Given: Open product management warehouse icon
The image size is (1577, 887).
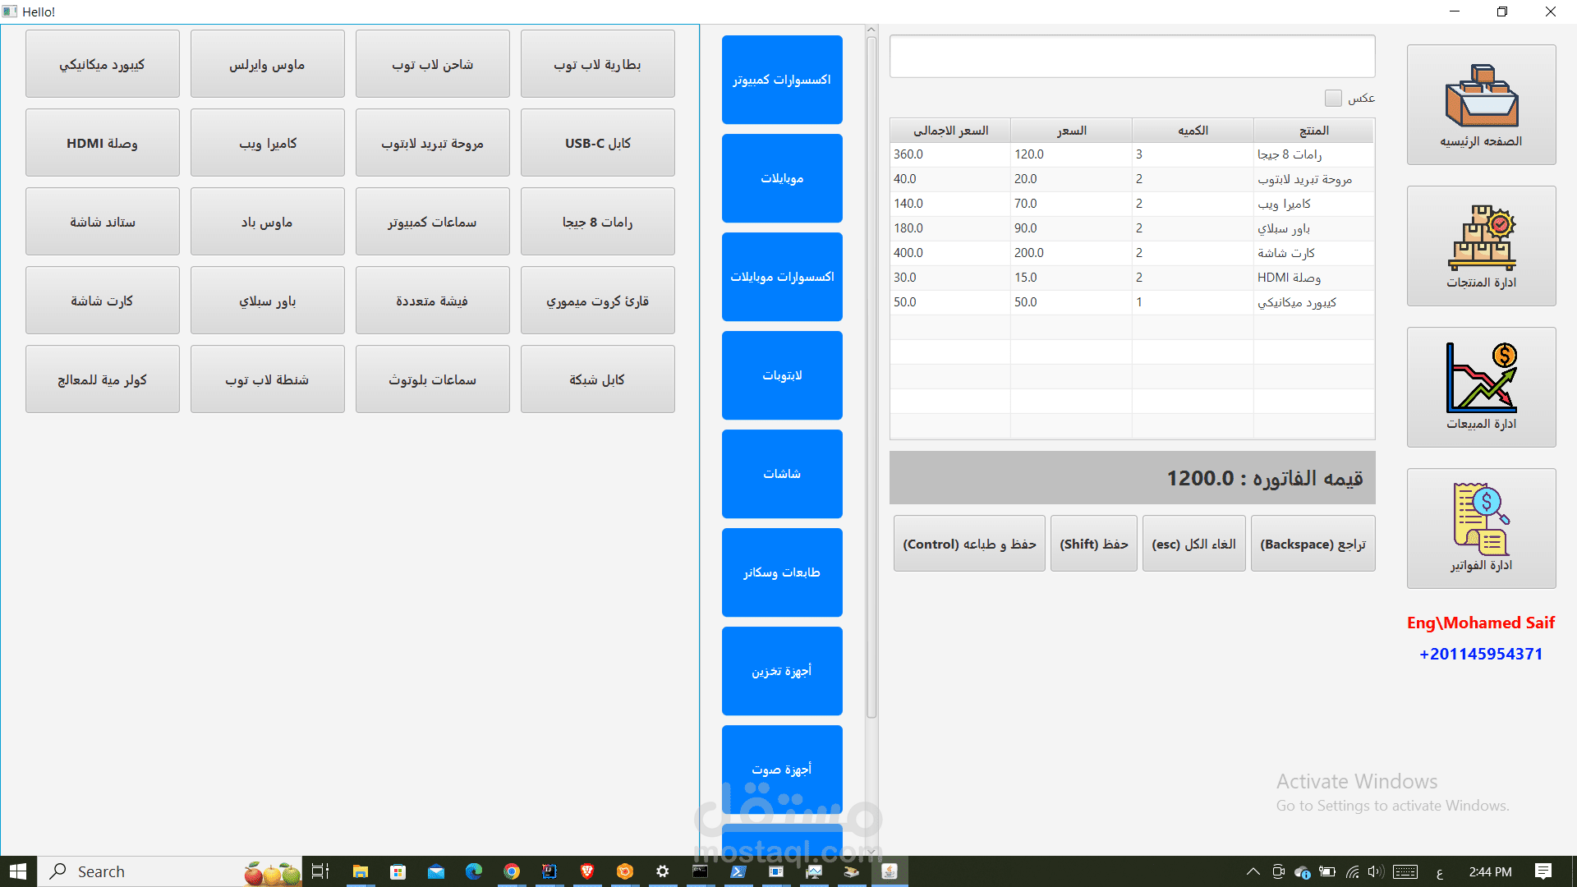Looking at the screenshot, I should tap(1482, 246).
